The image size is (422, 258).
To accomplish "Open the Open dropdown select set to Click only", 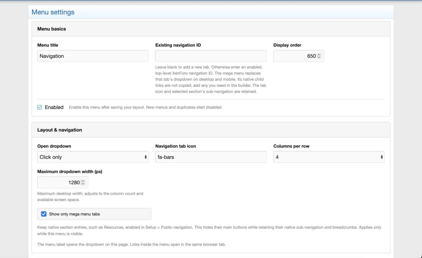I will pos(93,157).
